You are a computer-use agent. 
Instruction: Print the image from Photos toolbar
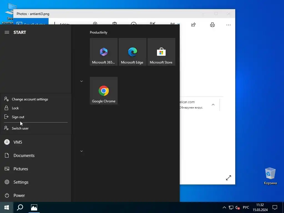(212, 25)
